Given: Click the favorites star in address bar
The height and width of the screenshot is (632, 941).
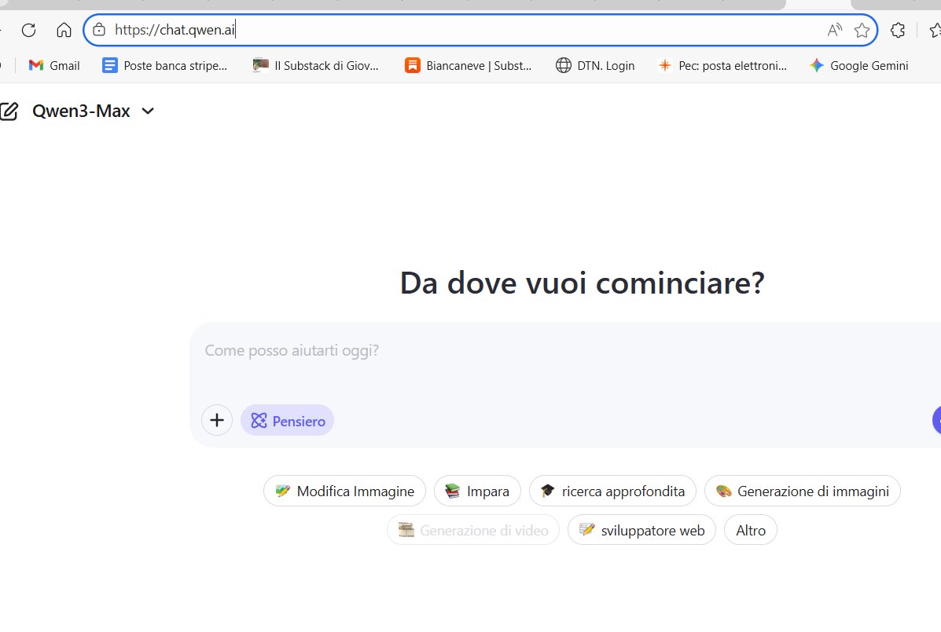Looking at the screenshot, I should click(x=862, y=30).
